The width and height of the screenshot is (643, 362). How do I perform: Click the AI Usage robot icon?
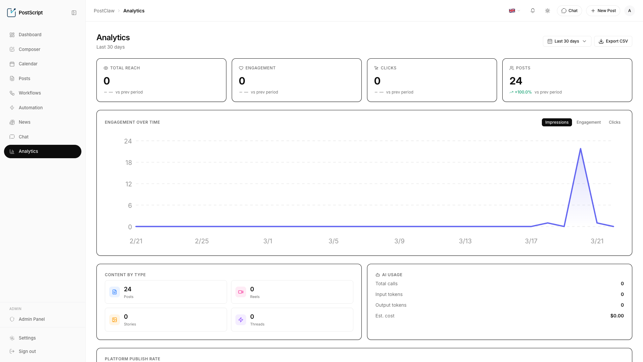(378, 275)
